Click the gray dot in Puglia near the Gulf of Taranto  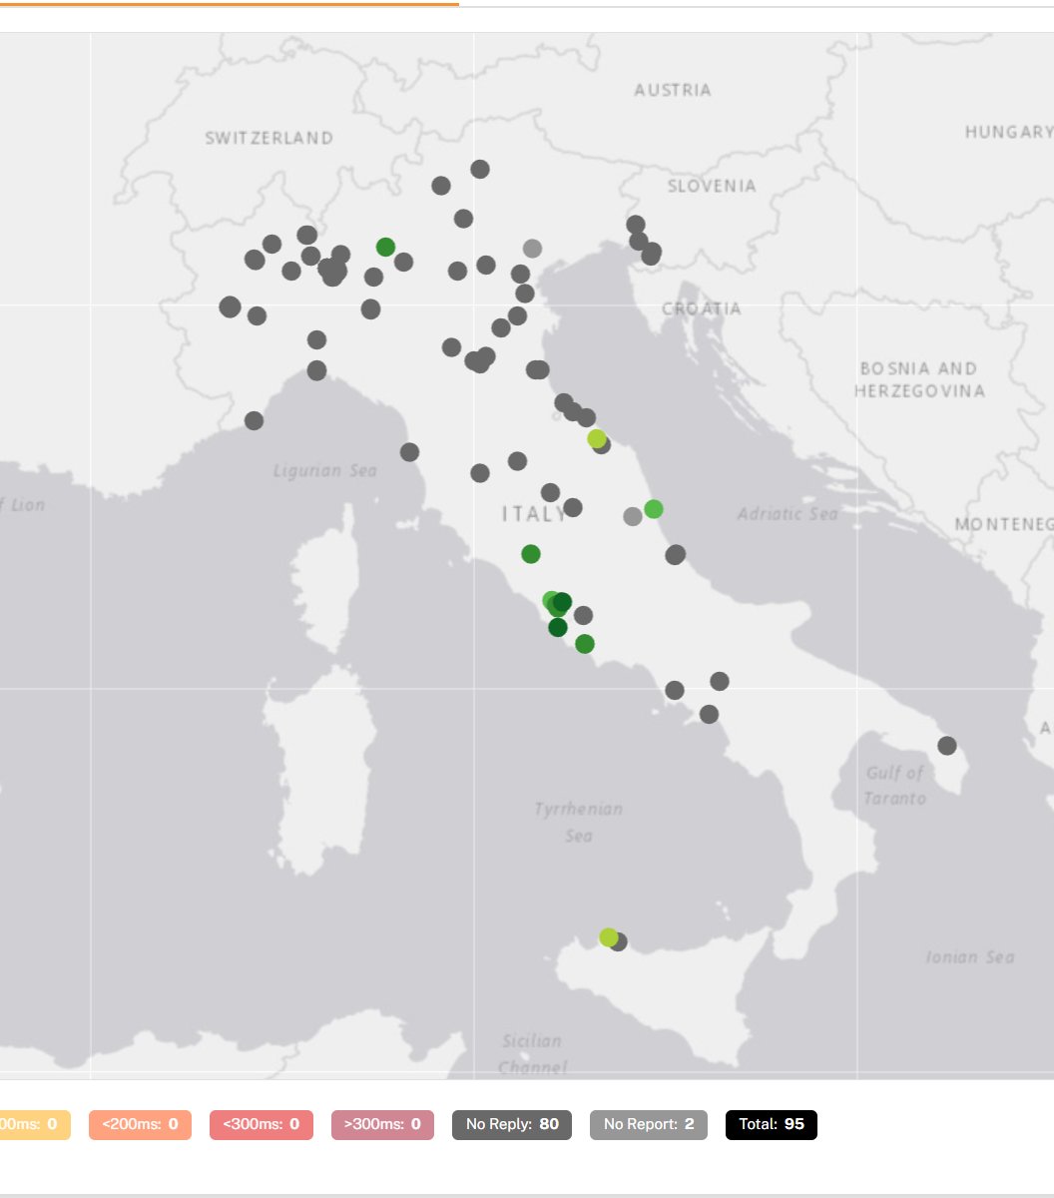(x=946, y=745)
